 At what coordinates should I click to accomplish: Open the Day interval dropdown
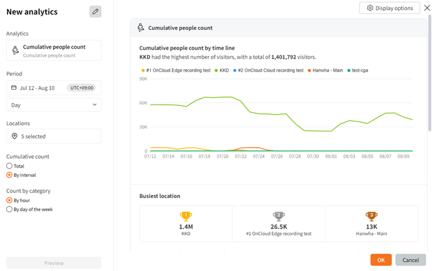coord(54,105)
